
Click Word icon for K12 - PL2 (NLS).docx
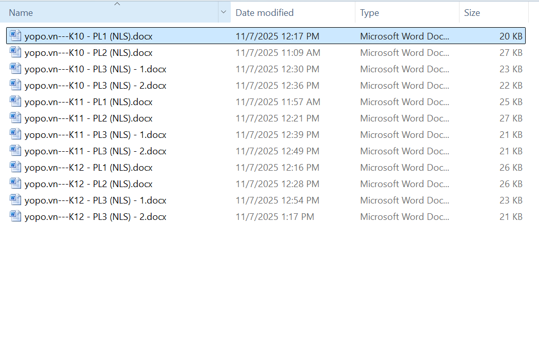click(x=15, y=184)
